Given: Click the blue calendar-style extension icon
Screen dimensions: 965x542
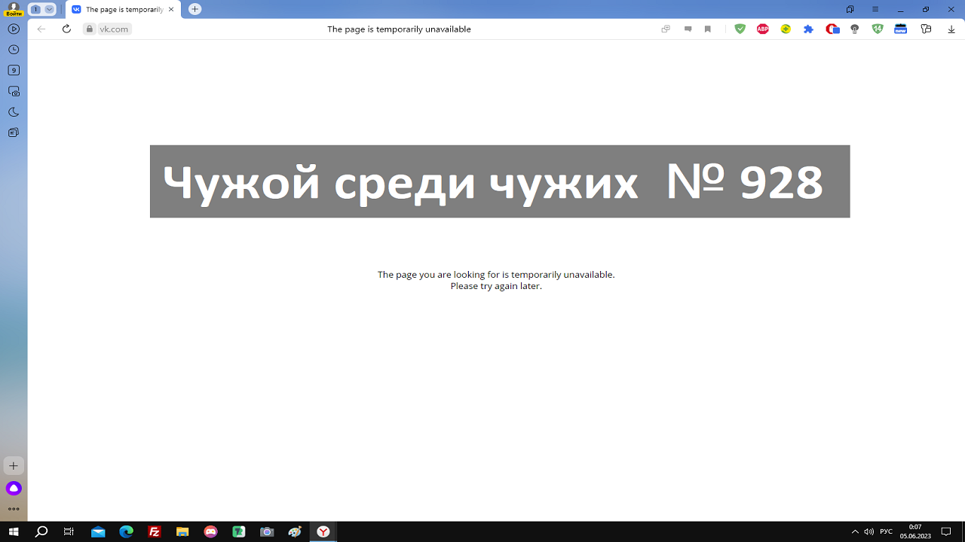Looking at the screenshot, I should coord(900,29).
